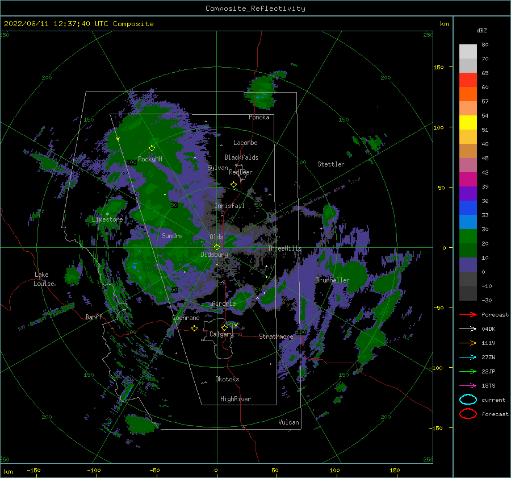Click the red swatch between 65 and 60 dBZ
This screenshot has height=478, width=511.
(x=468, y=80)
